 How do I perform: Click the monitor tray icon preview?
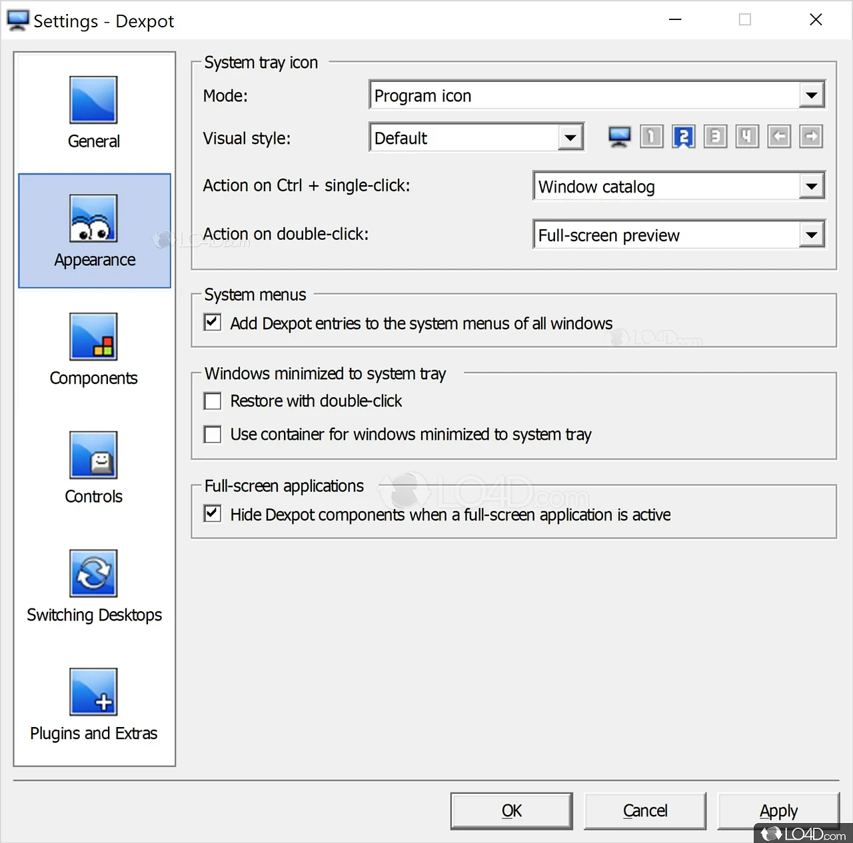point(618,137)
